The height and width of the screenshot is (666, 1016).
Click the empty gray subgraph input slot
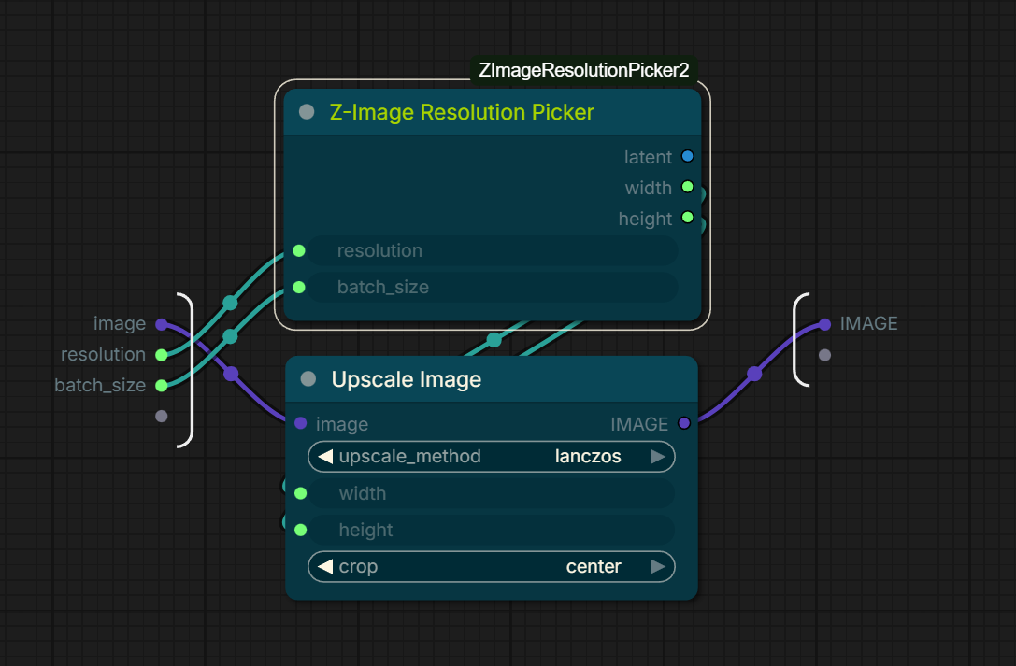tap(162, 417)
